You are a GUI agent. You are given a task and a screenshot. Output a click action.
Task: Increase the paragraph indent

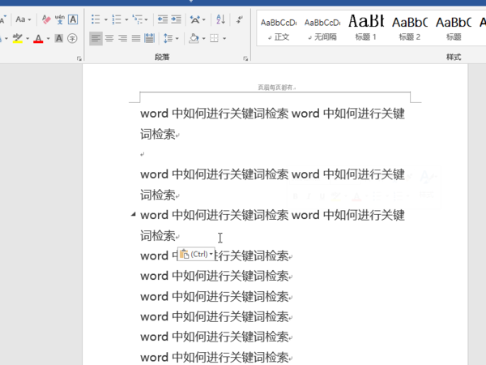tap(176, 19)
